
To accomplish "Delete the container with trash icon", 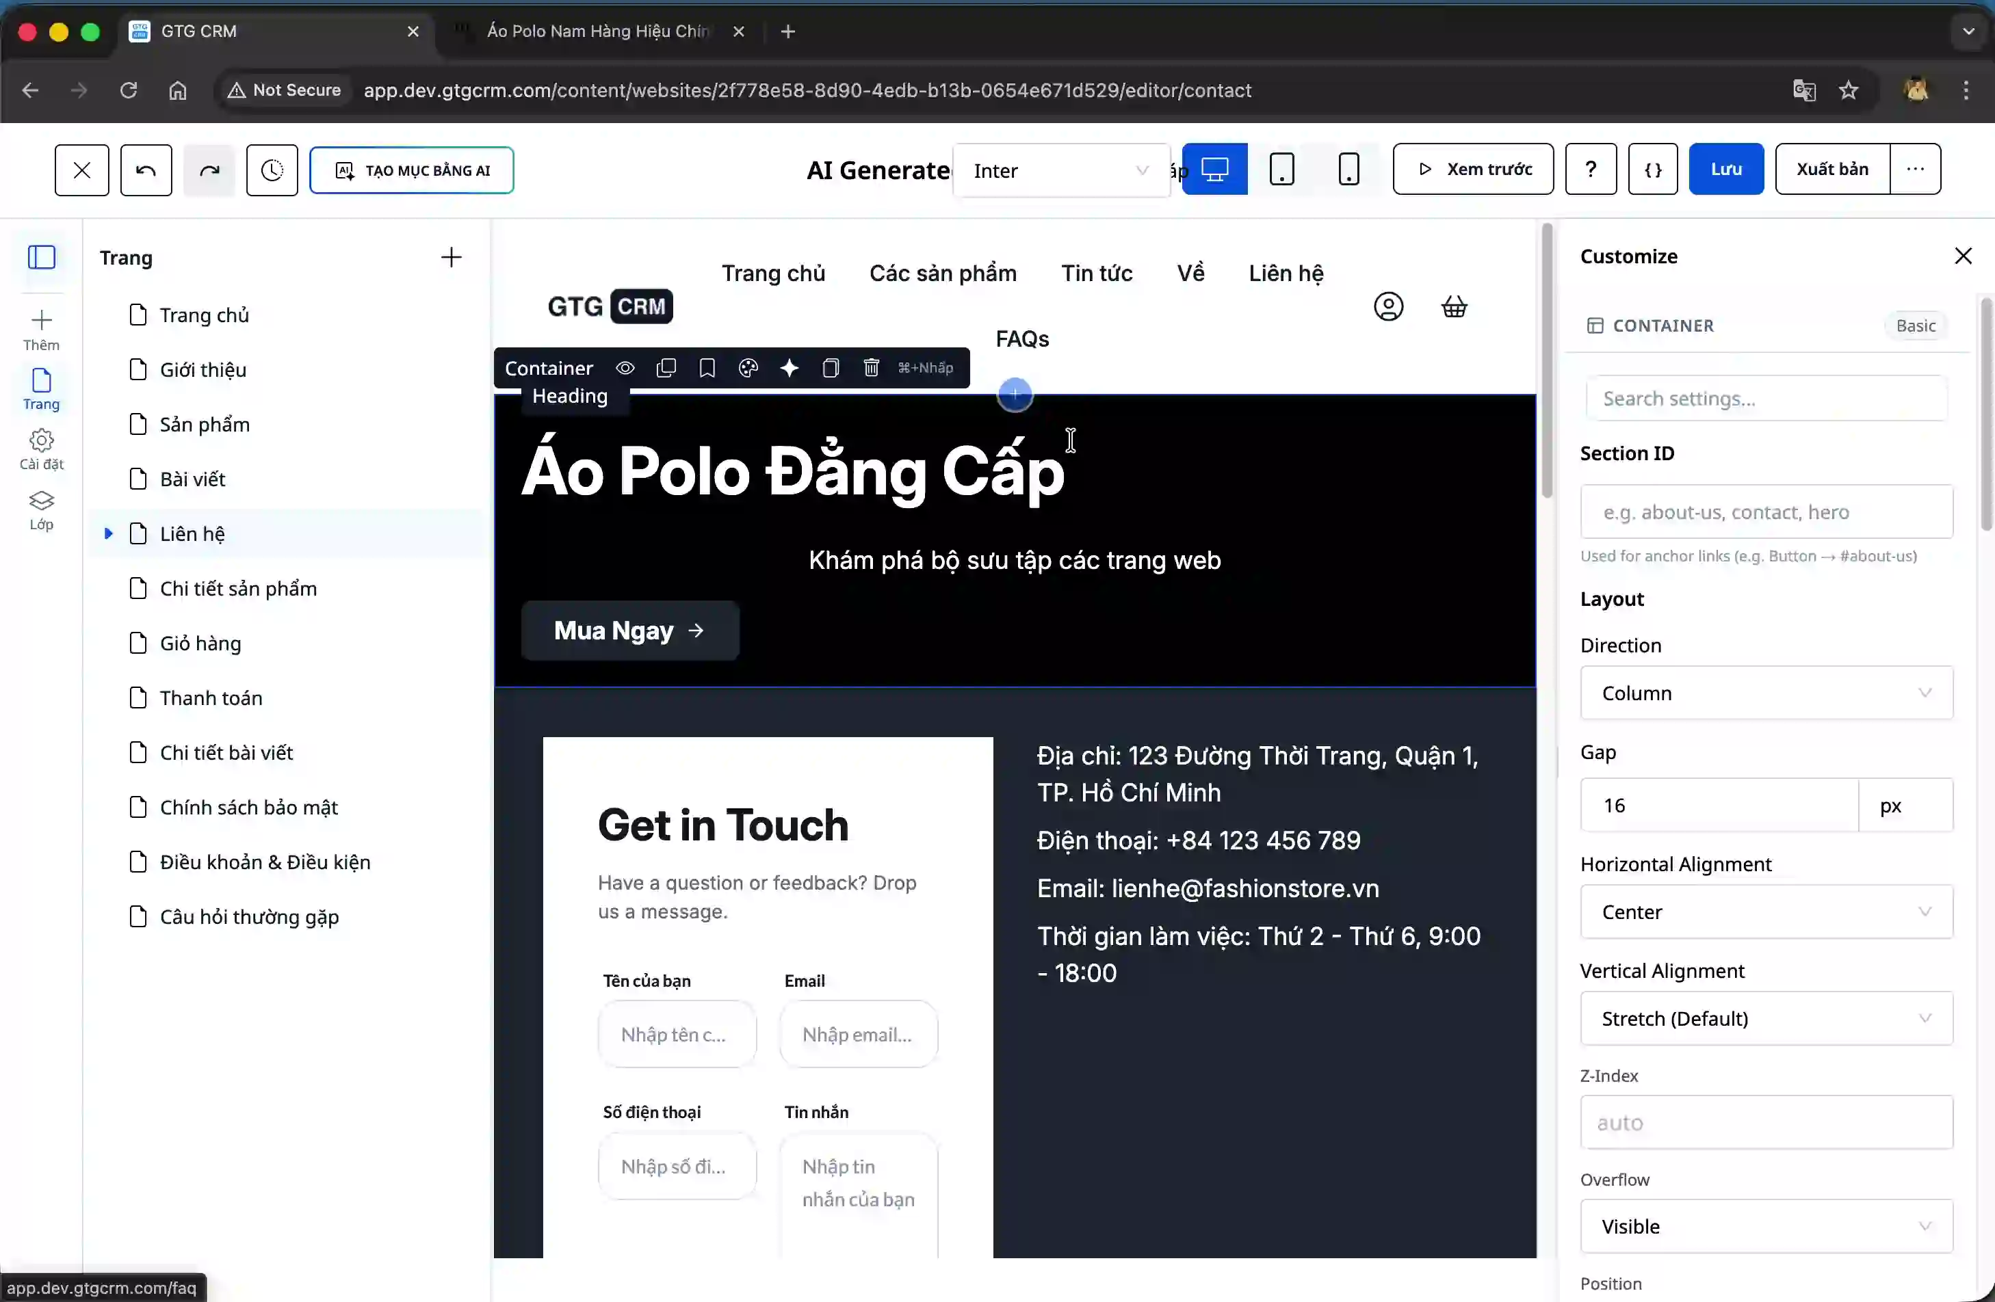I will [x=871, y=368].
